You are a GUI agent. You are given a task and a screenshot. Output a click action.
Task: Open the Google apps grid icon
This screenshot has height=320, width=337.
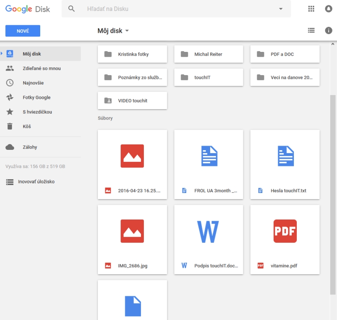pos(311,9)
